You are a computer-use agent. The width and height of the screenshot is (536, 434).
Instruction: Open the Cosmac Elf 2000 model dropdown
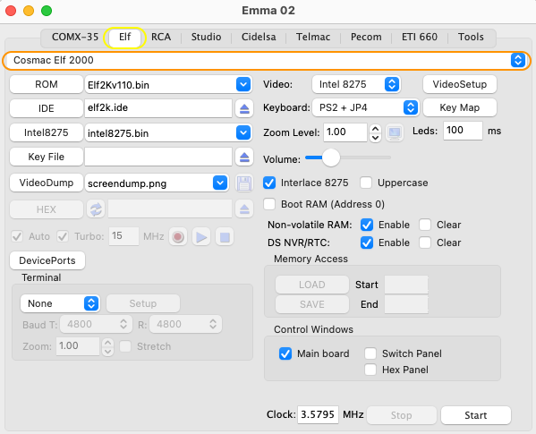(267, 61)
